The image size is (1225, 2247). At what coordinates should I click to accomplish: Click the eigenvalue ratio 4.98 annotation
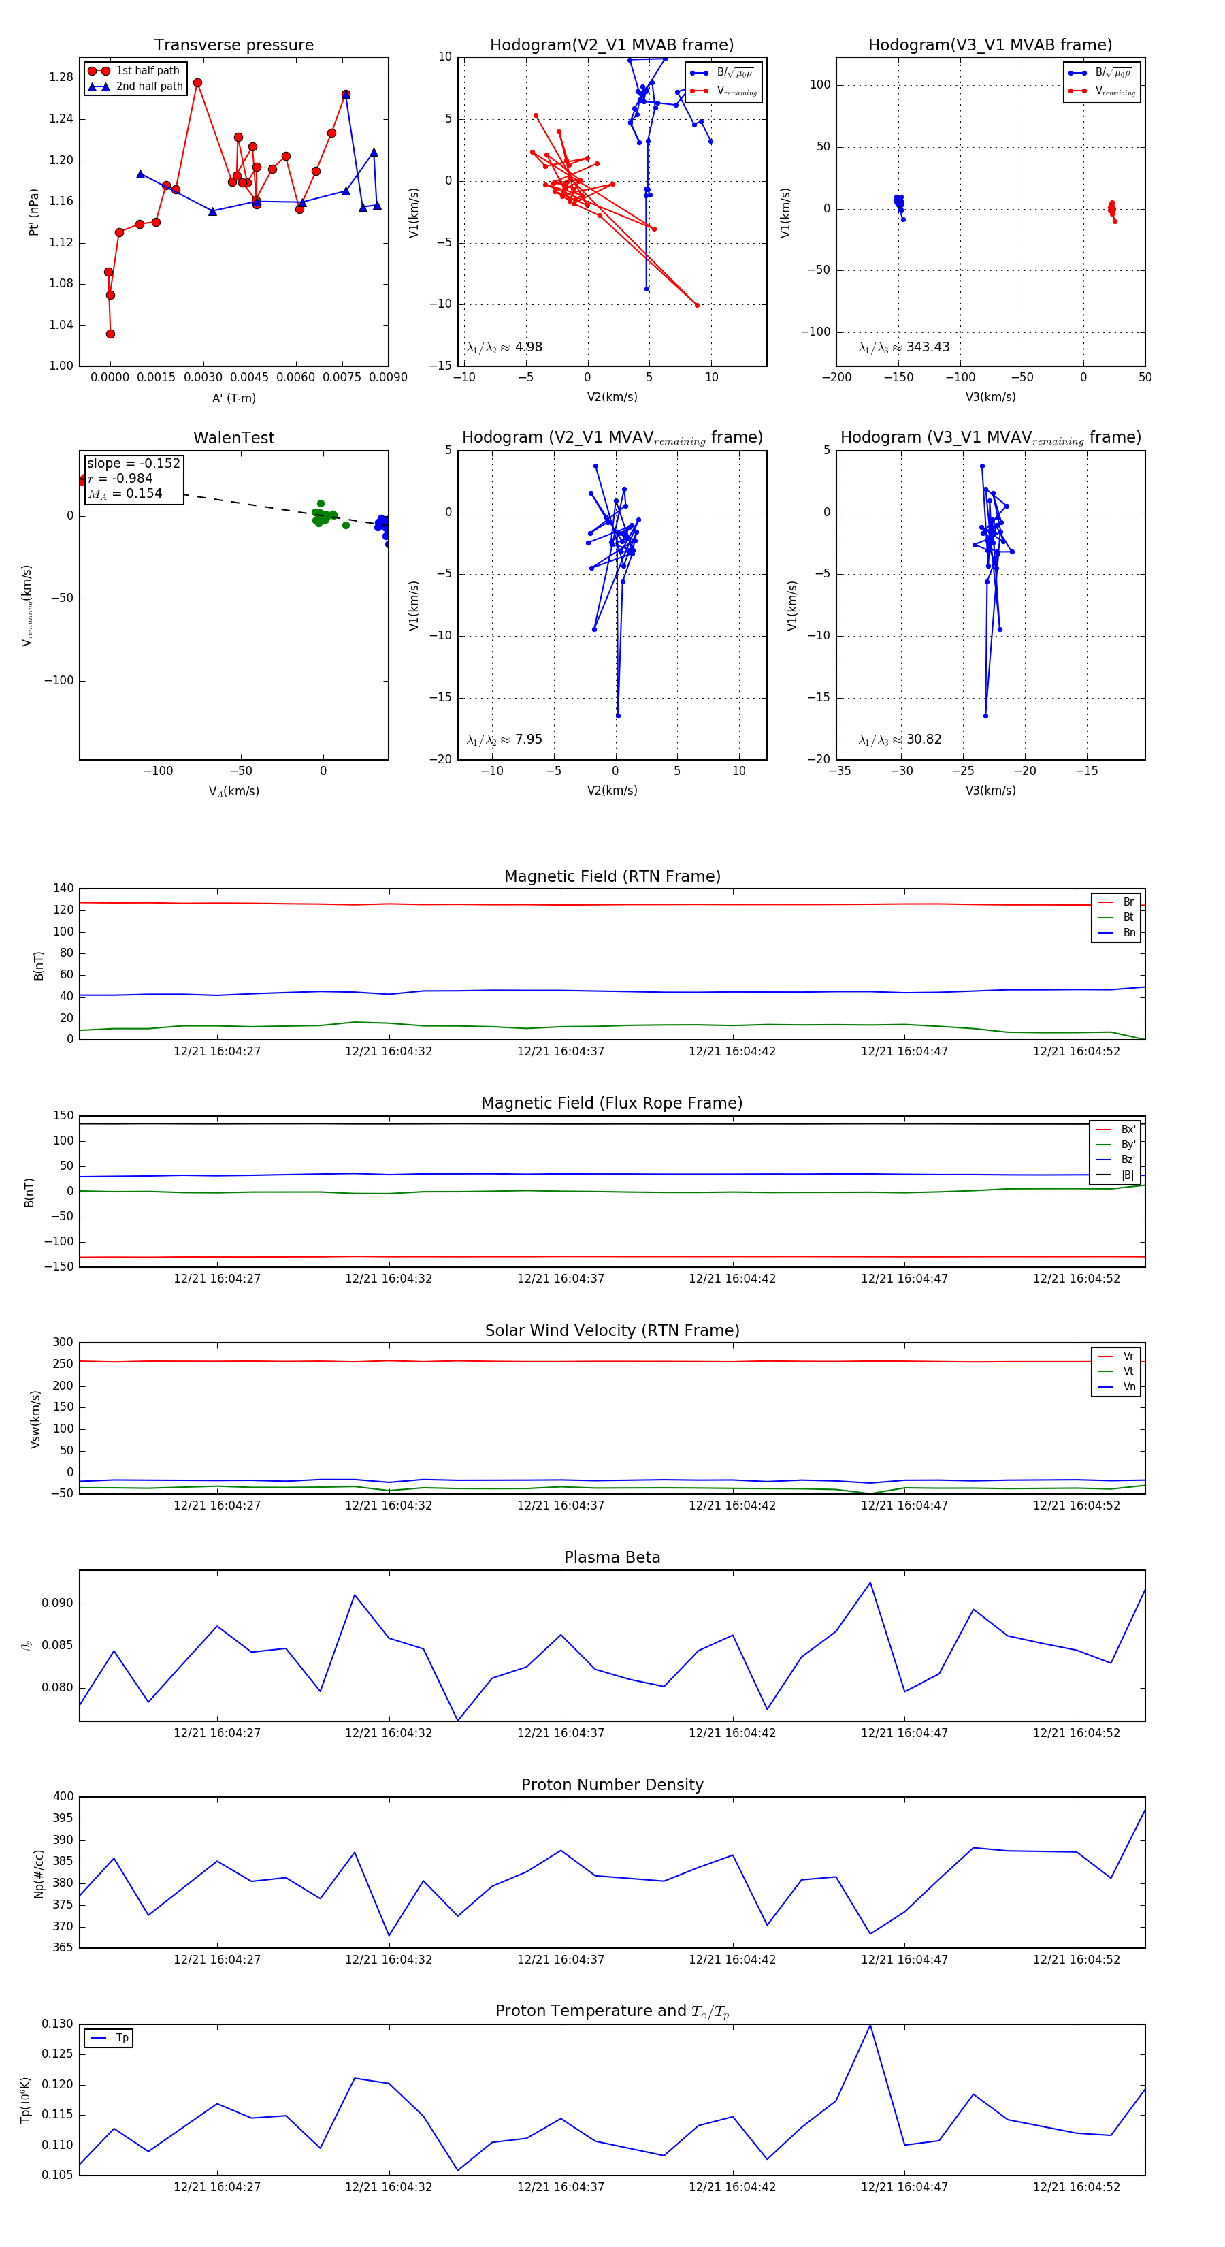505,347
